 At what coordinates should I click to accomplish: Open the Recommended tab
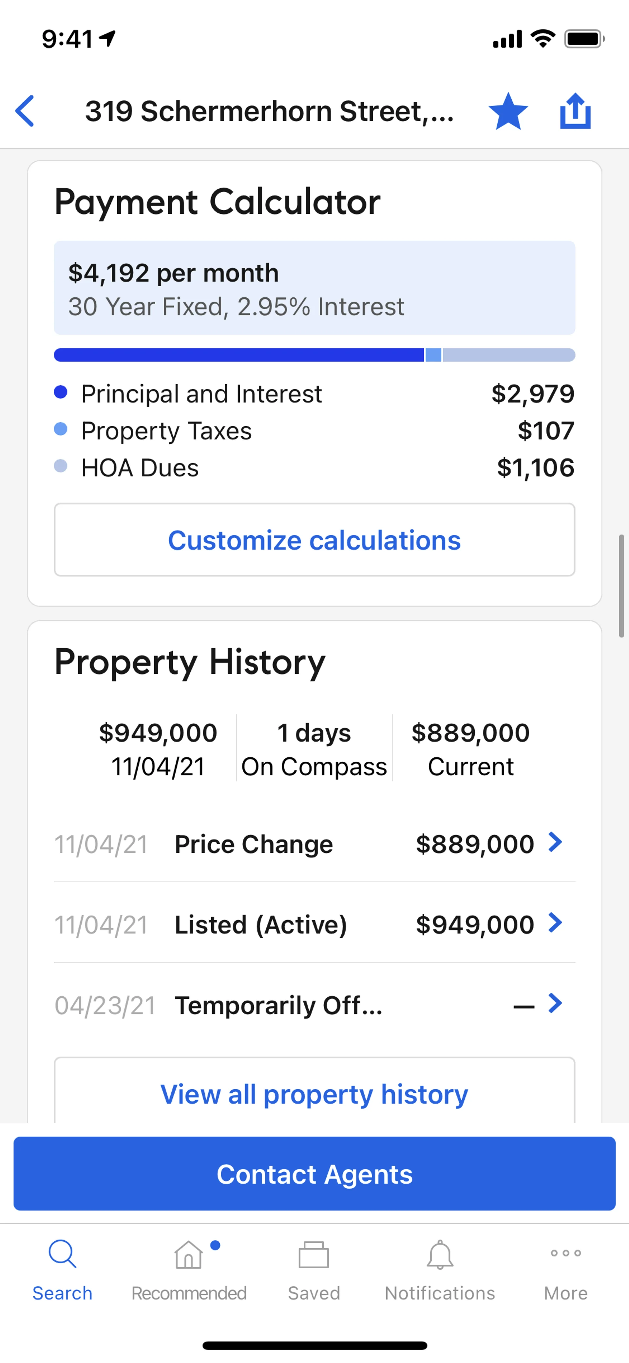189,1270
